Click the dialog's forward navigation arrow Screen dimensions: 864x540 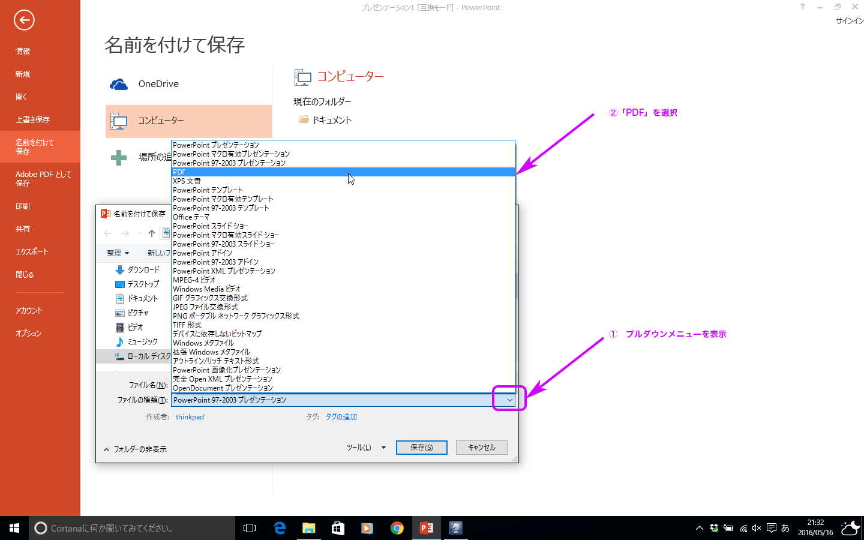coord(125,233)
